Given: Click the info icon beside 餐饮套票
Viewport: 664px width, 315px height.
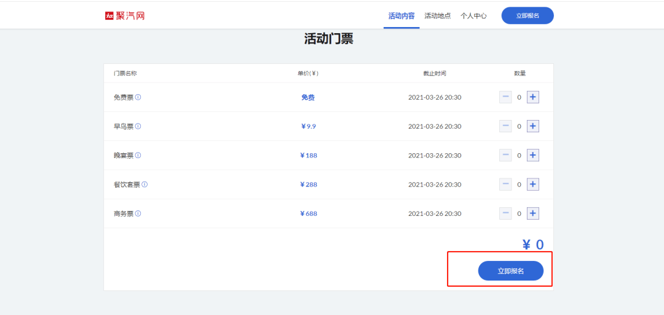Looking at the screenshot, I should (145, 184).
